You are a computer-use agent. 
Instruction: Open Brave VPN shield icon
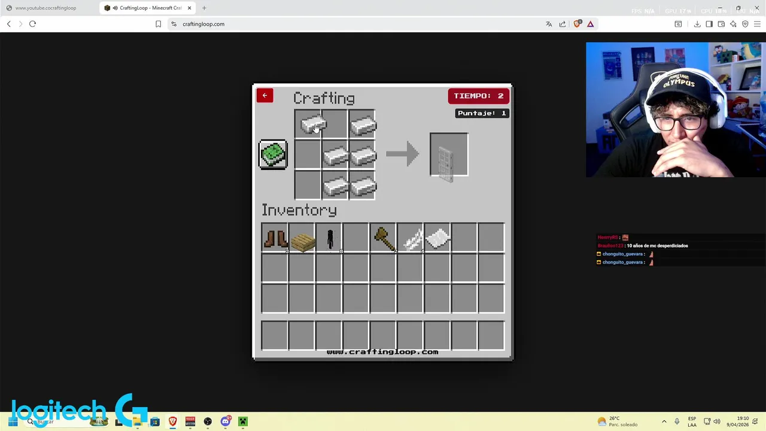coord(745,24)
